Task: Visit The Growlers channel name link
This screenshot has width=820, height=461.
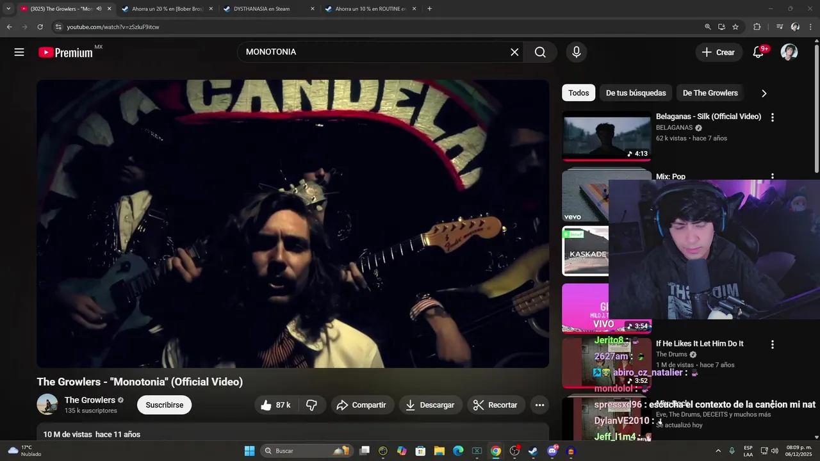Action: tap(90, 400)
